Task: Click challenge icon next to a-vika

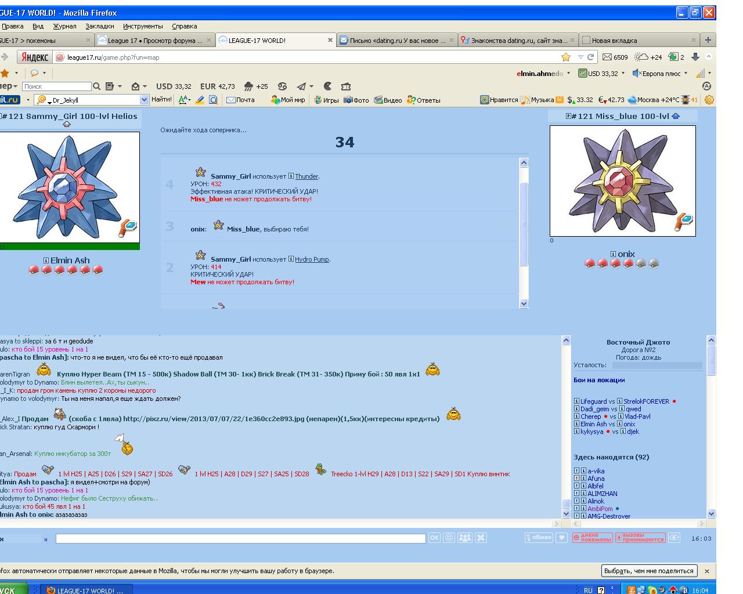Action: (x=576, y=471)
